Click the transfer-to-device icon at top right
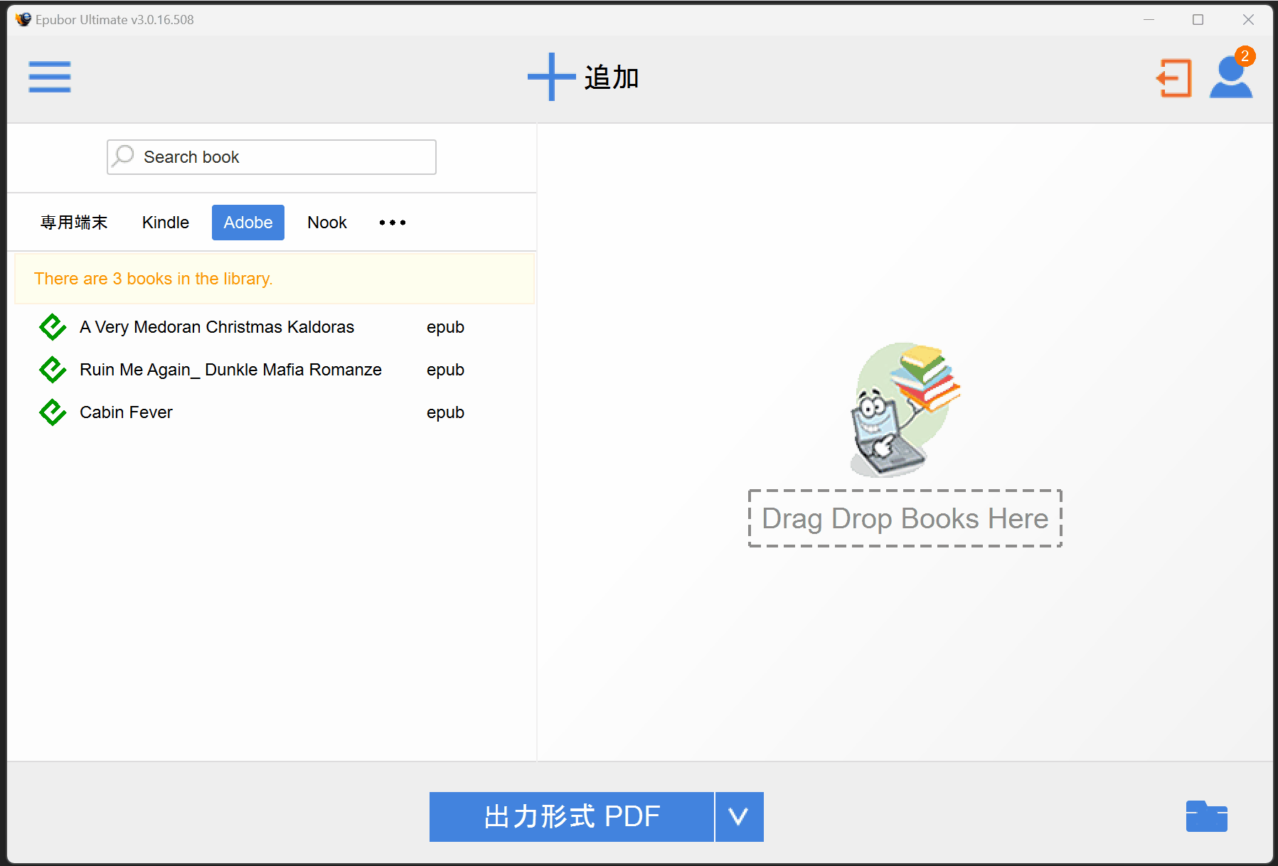This screenshot has height=866, width=1278. [1173, 77]
